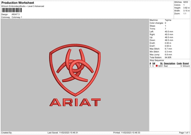The height and width of the screenshot is (135, 191).
Task: Select the Red thread stop sequence row
Action: [169, 66]
